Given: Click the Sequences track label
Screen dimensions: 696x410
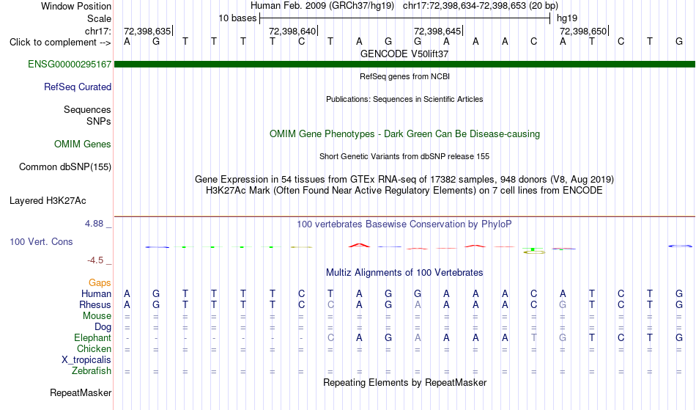Looking at the screenshot, I should tap(87, 109).
